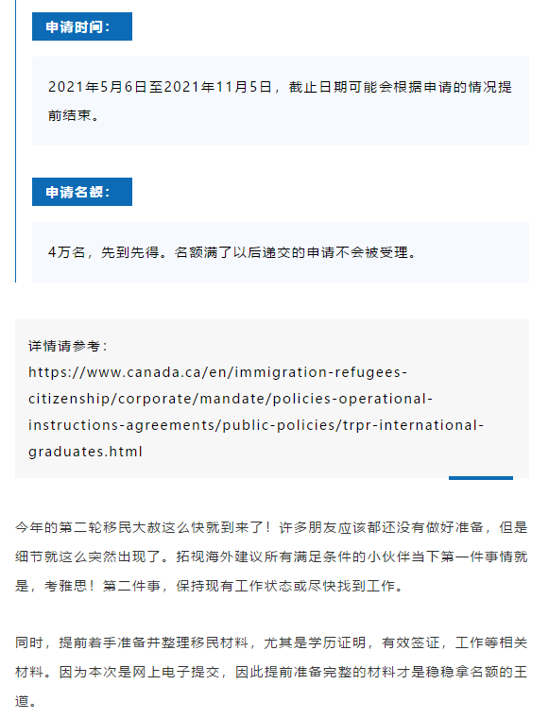Click the text line ending 前结束
Screen dimensions: 549x719
(x=74, y=115)
